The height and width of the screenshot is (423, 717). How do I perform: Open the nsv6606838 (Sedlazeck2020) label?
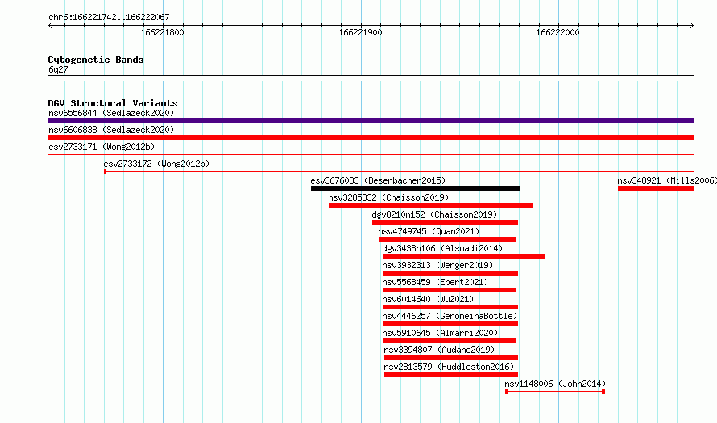click(111, 130)
